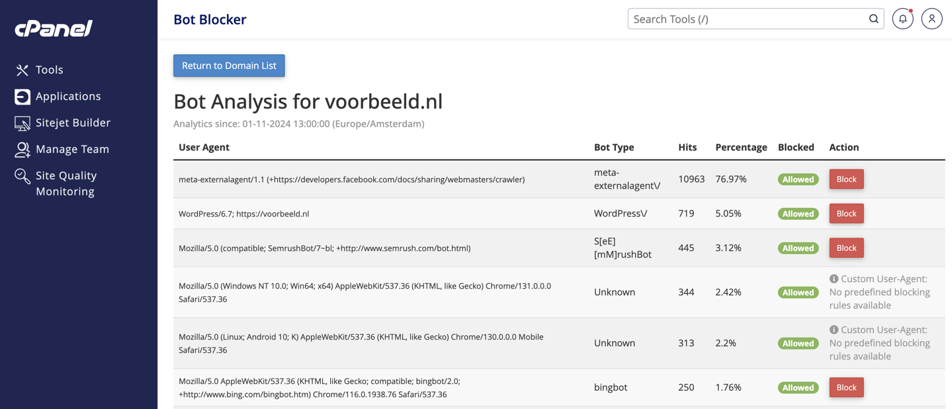Click the Allowed badge for bingbot row
Screen dimensions: 952x409
point(798,388)
